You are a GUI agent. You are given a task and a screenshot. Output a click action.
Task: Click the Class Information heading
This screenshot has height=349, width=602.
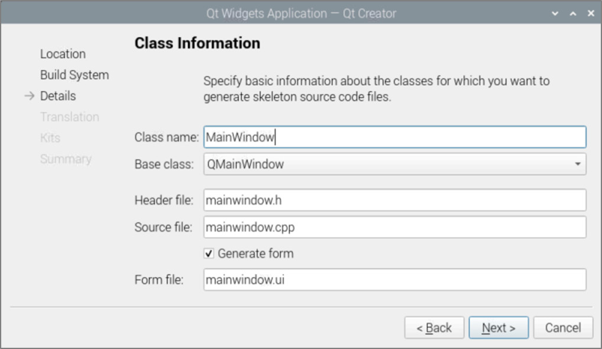pyautogui.click(x=198, y=43)
